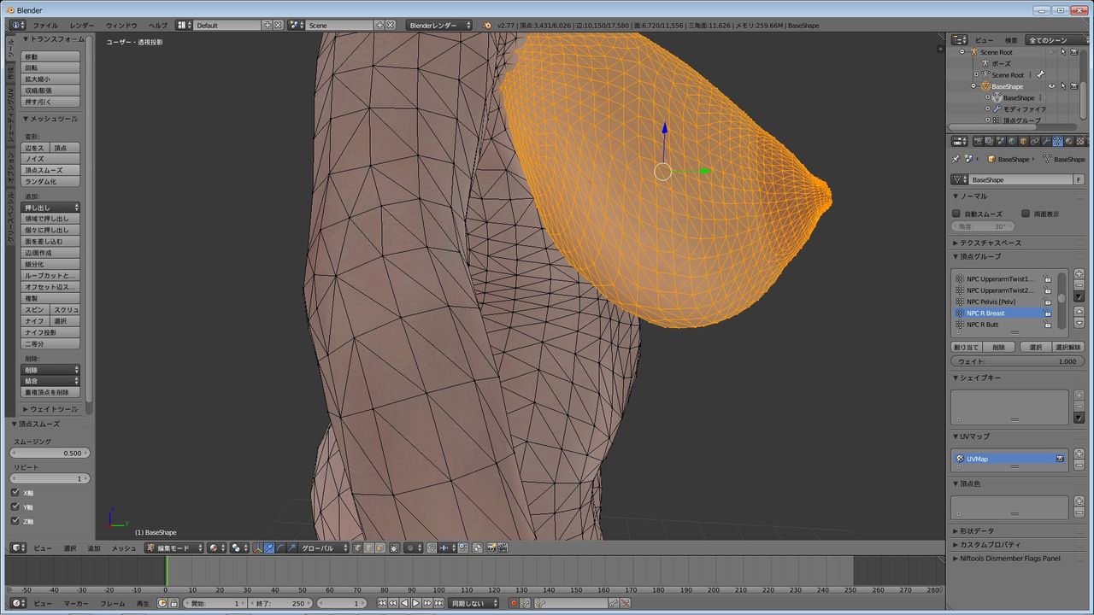Click the remove doubles button
Image resolution: width=1094 pixels, height=615 pixels.
point(50,392)
